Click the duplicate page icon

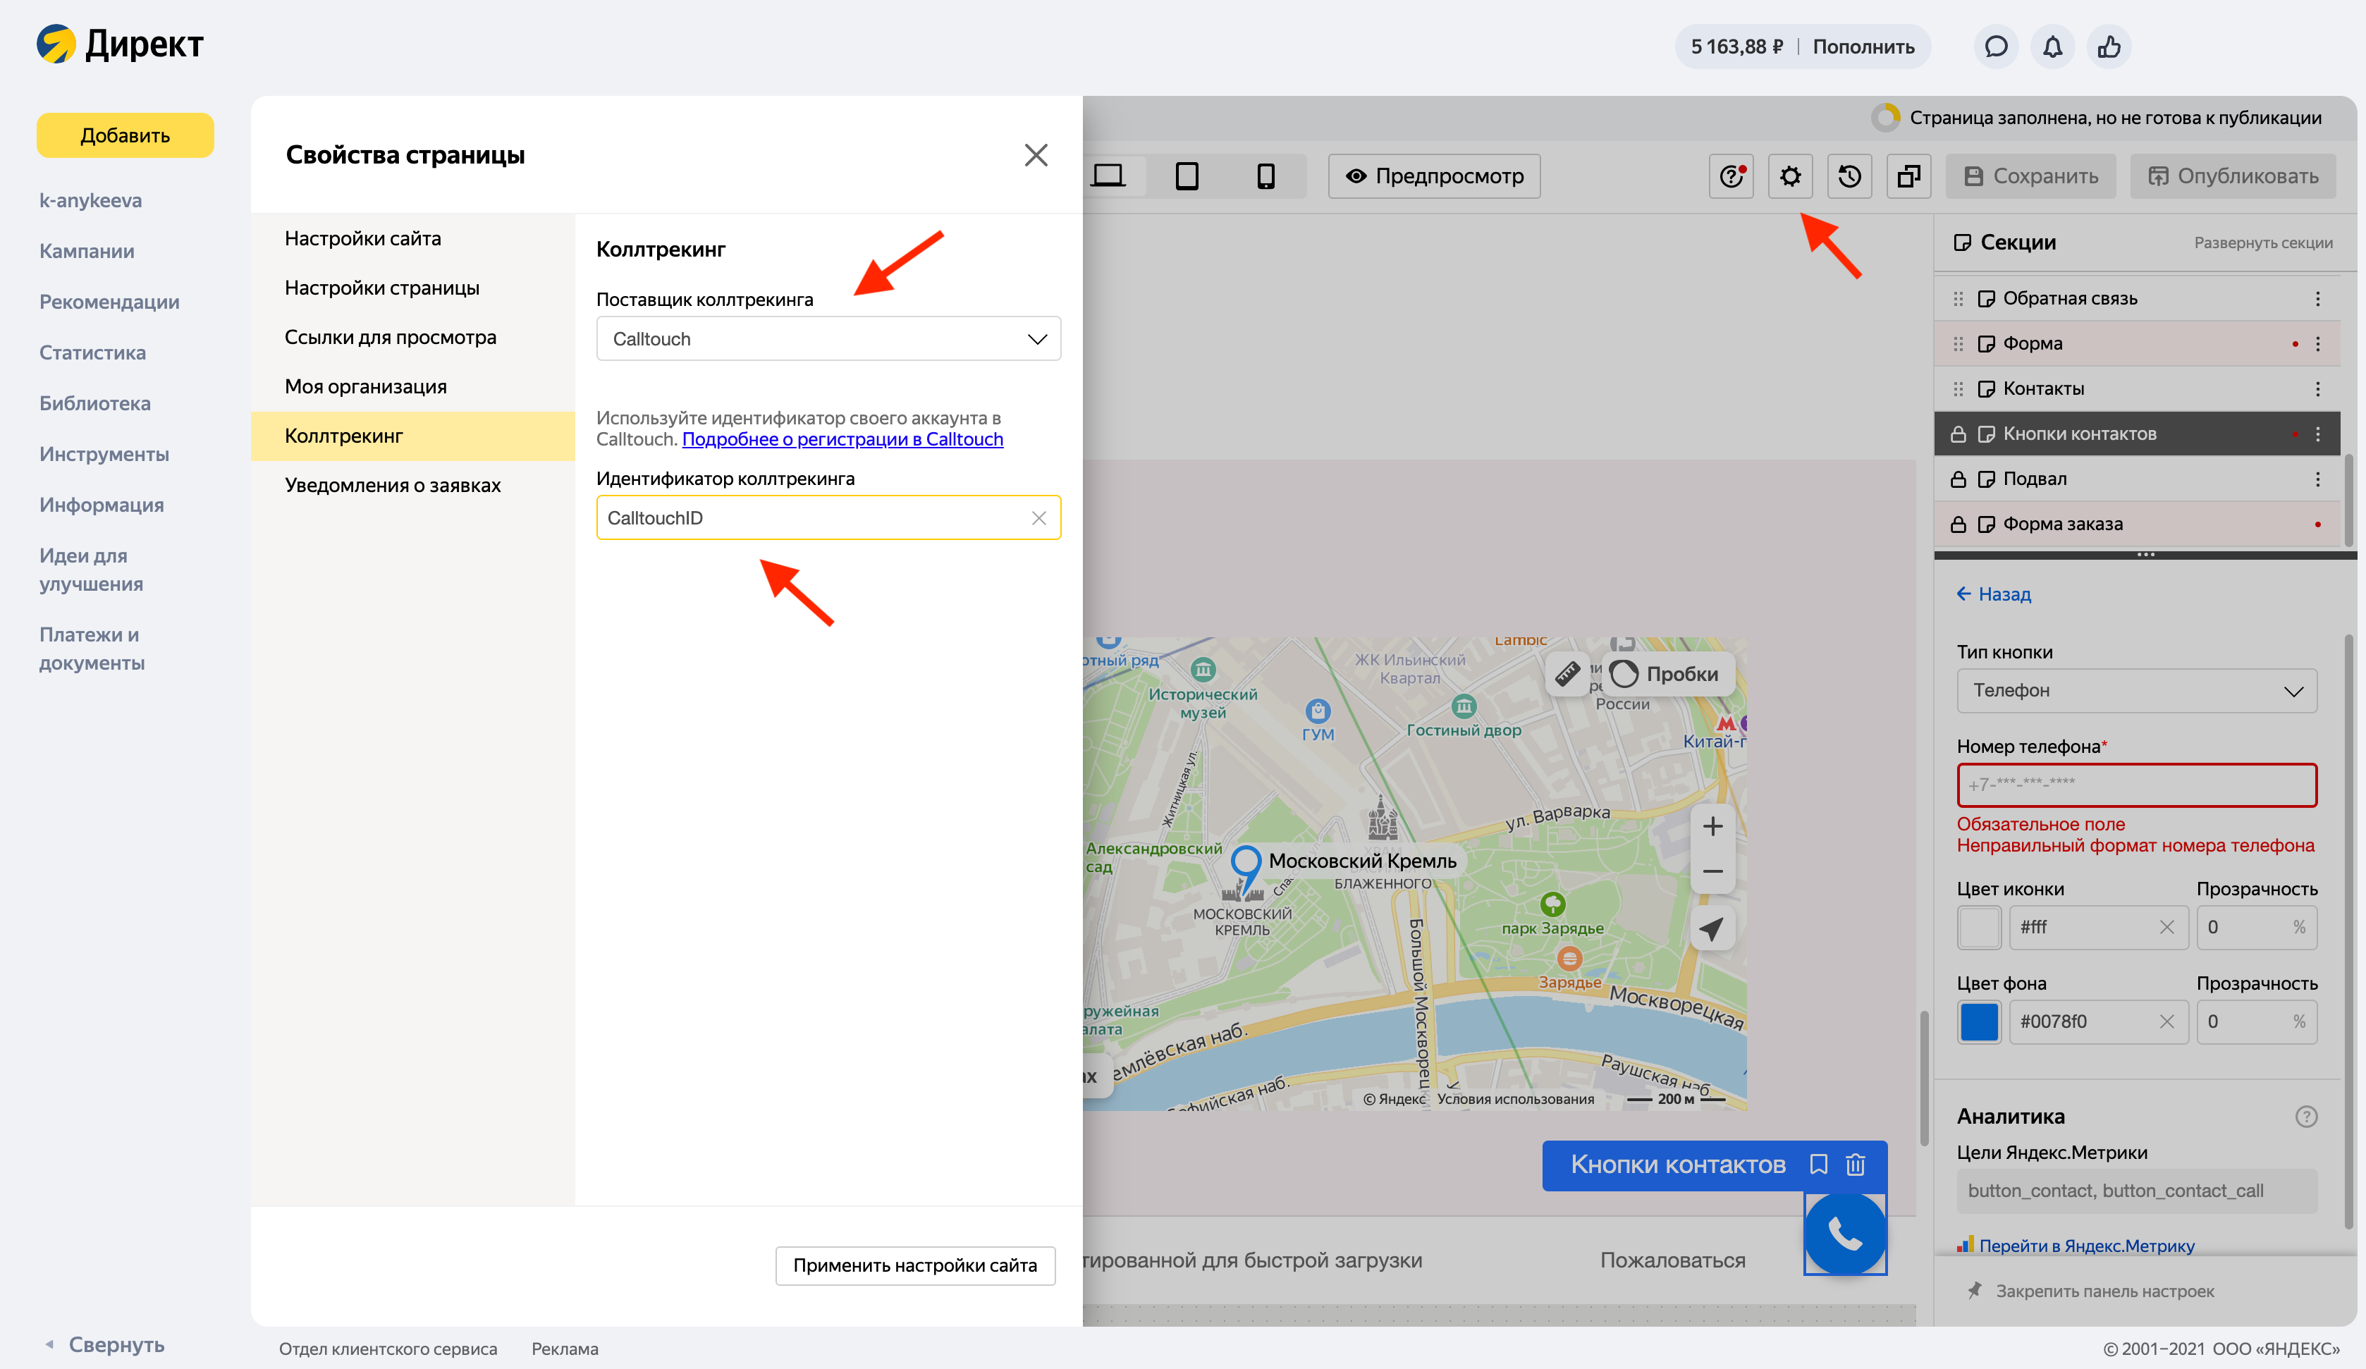(x=1908, y=176)
